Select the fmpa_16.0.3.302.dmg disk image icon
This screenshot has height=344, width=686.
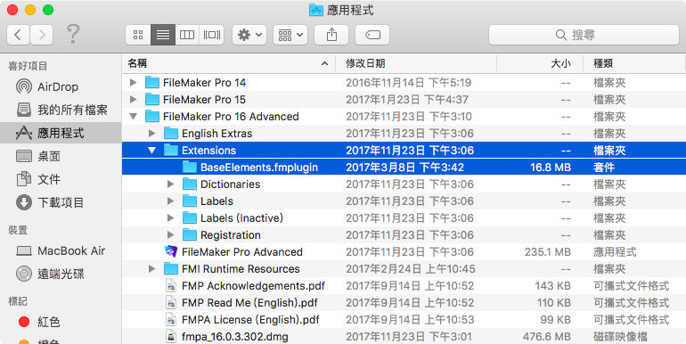[171, 337]
